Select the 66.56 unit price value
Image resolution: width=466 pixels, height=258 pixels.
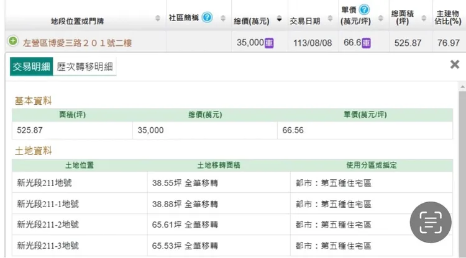[x=293, y=130]
